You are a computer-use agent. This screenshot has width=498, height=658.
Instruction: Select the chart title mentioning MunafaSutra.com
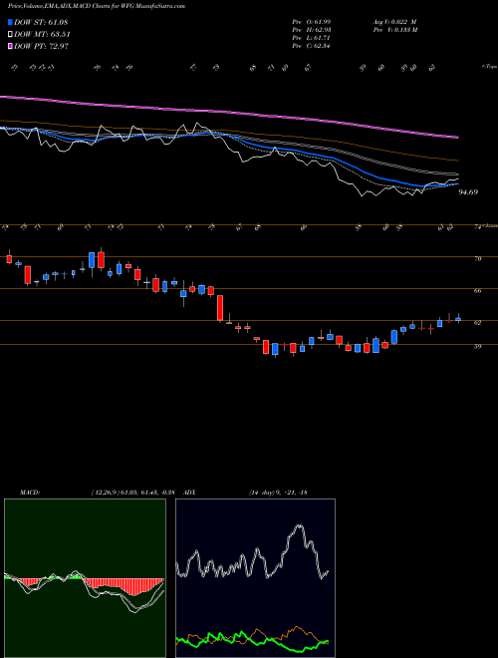(96, 6)
